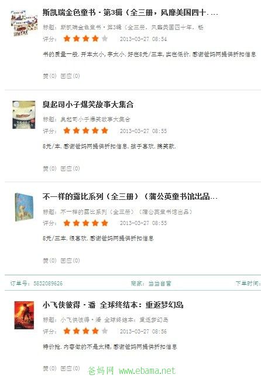261x378 pixels.
Task: Click 赞(0) under the 臭起司小子 review
Action: pos(50,169)
